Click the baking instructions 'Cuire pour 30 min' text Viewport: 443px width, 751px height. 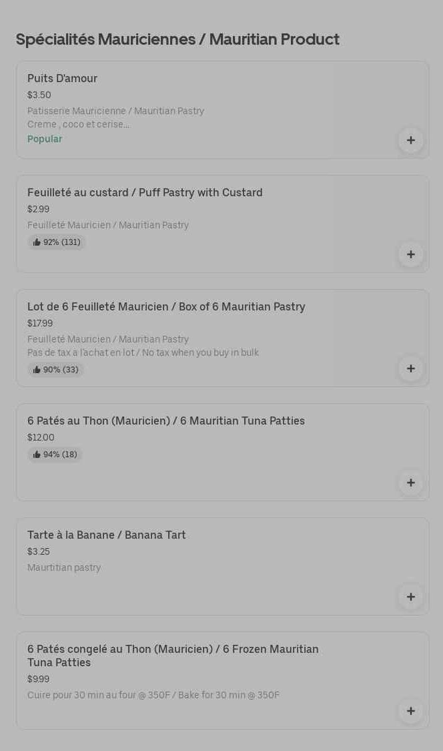[153, 695]
